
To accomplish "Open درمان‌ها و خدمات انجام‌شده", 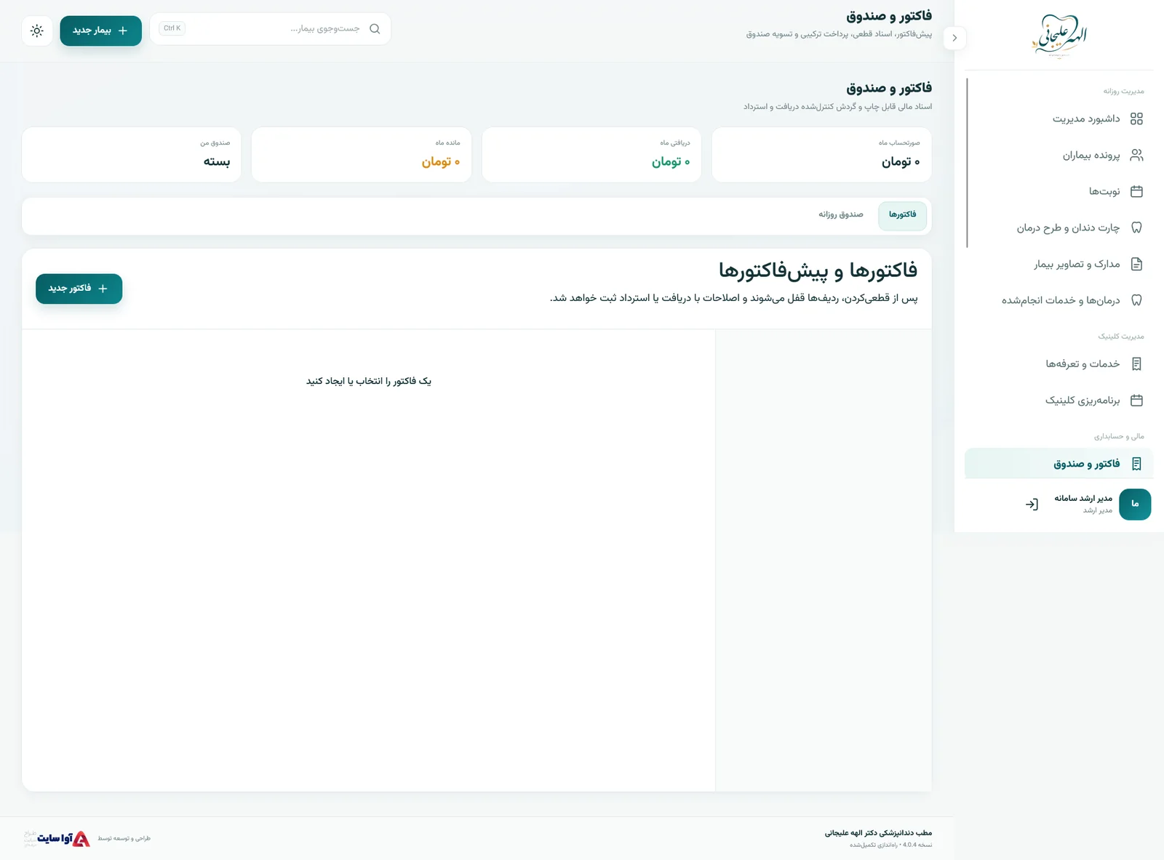I will coord(1059,300).
